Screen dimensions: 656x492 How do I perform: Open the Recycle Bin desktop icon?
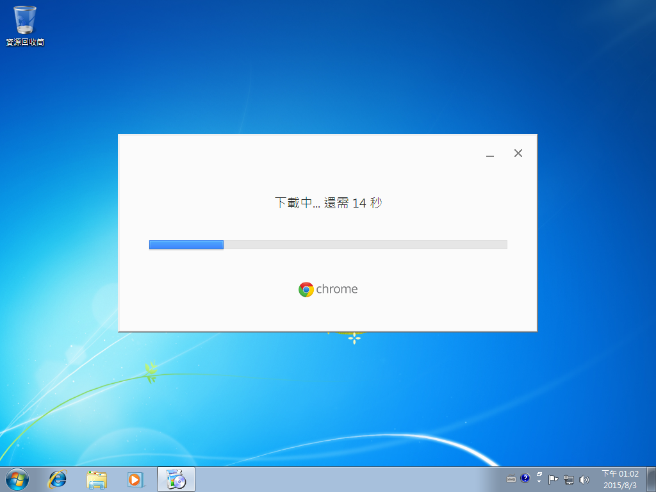25,26
